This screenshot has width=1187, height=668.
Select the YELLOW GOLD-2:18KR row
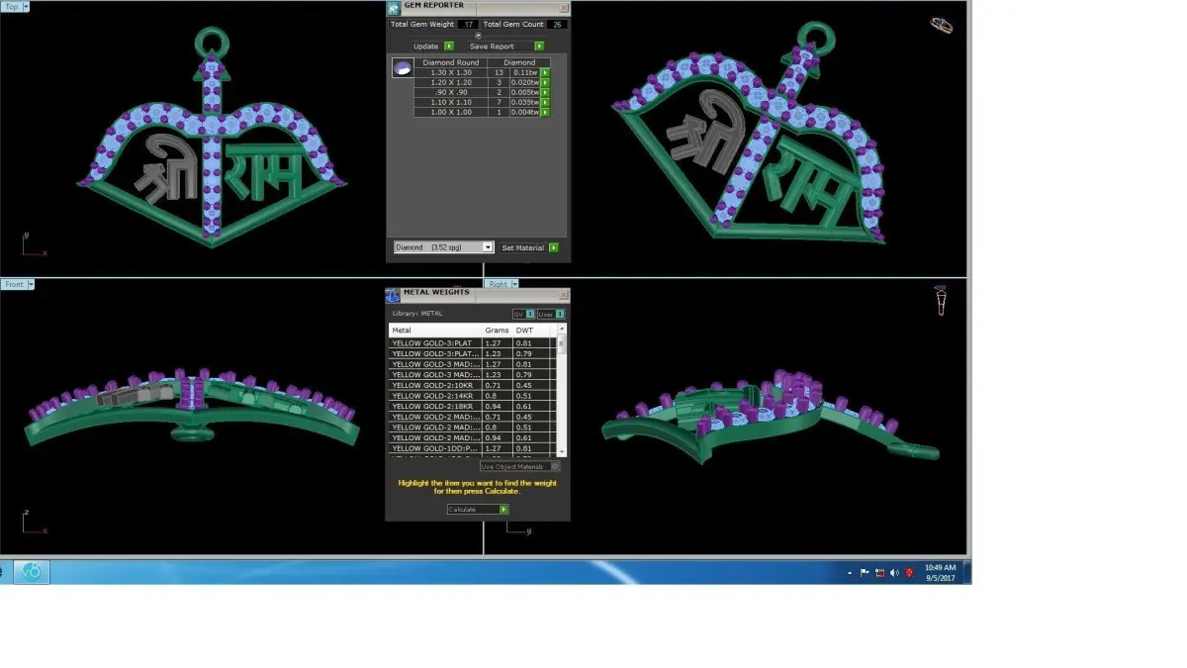tap(473, 406)
